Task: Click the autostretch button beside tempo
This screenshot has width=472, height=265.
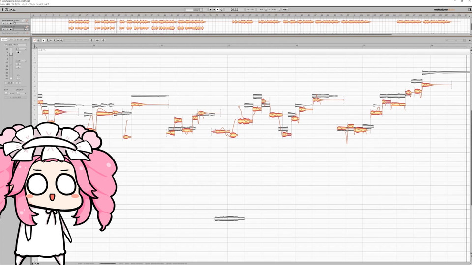Action: click(x=285, y=10)
